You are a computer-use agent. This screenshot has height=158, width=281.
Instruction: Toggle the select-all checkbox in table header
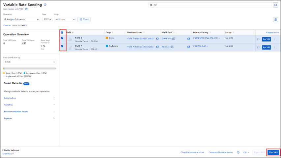click(x=62, y=33)
